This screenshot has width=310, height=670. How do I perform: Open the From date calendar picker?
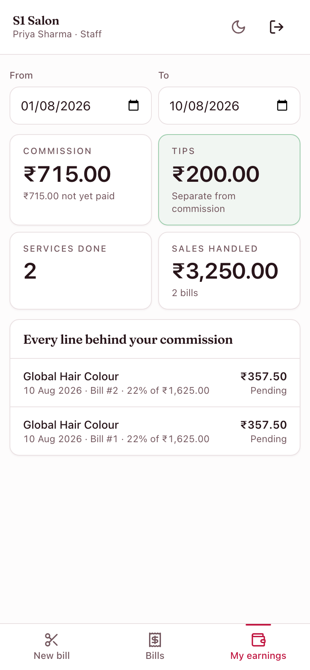[134, 106]
